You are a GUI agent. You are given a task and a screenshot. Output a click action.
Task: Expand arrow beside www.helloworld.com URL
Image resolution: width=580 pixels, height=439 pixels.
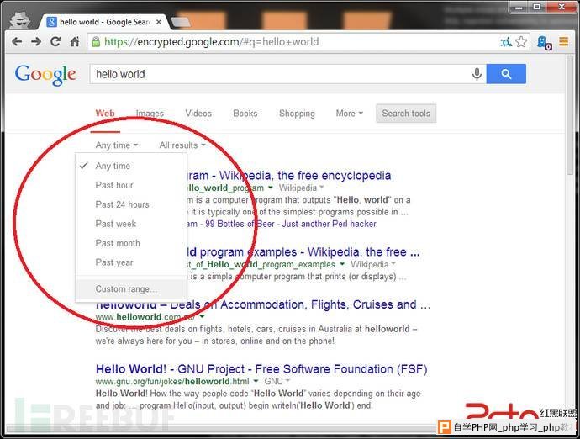tap(202, 317)
